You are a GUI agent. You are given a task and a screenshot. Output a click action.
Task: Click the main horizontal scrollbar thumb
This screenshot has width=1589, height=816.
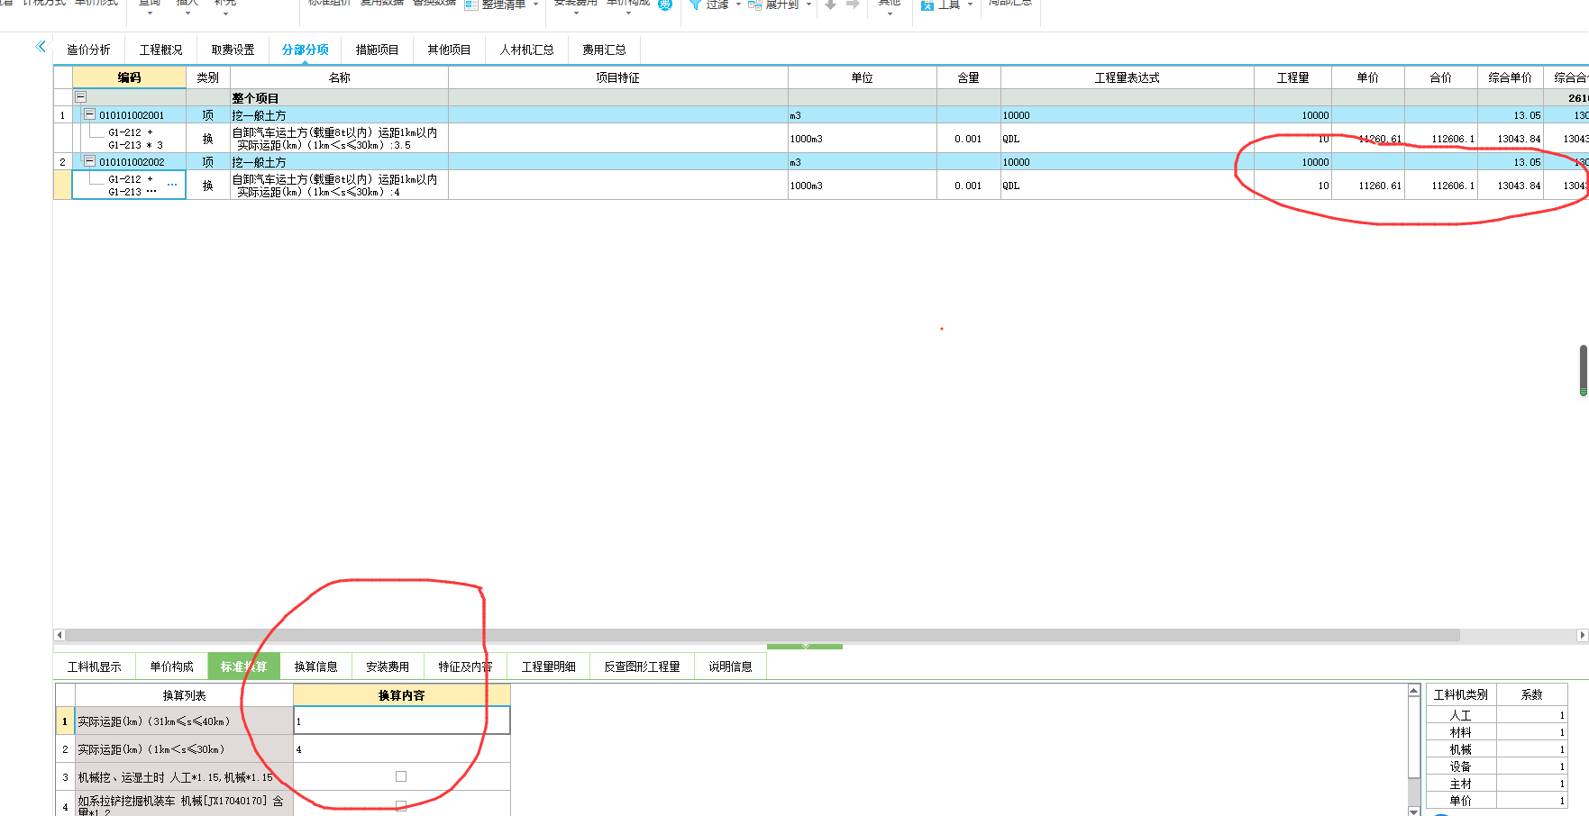pos(763,635)
